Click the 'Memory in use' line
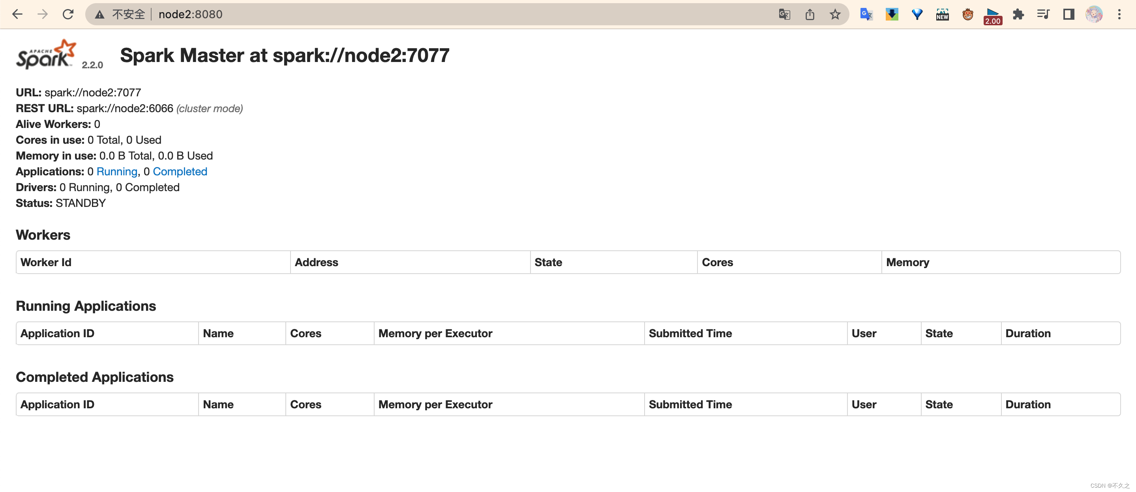The width and height of the screenshot is (1136, 492). click(114, 156)
